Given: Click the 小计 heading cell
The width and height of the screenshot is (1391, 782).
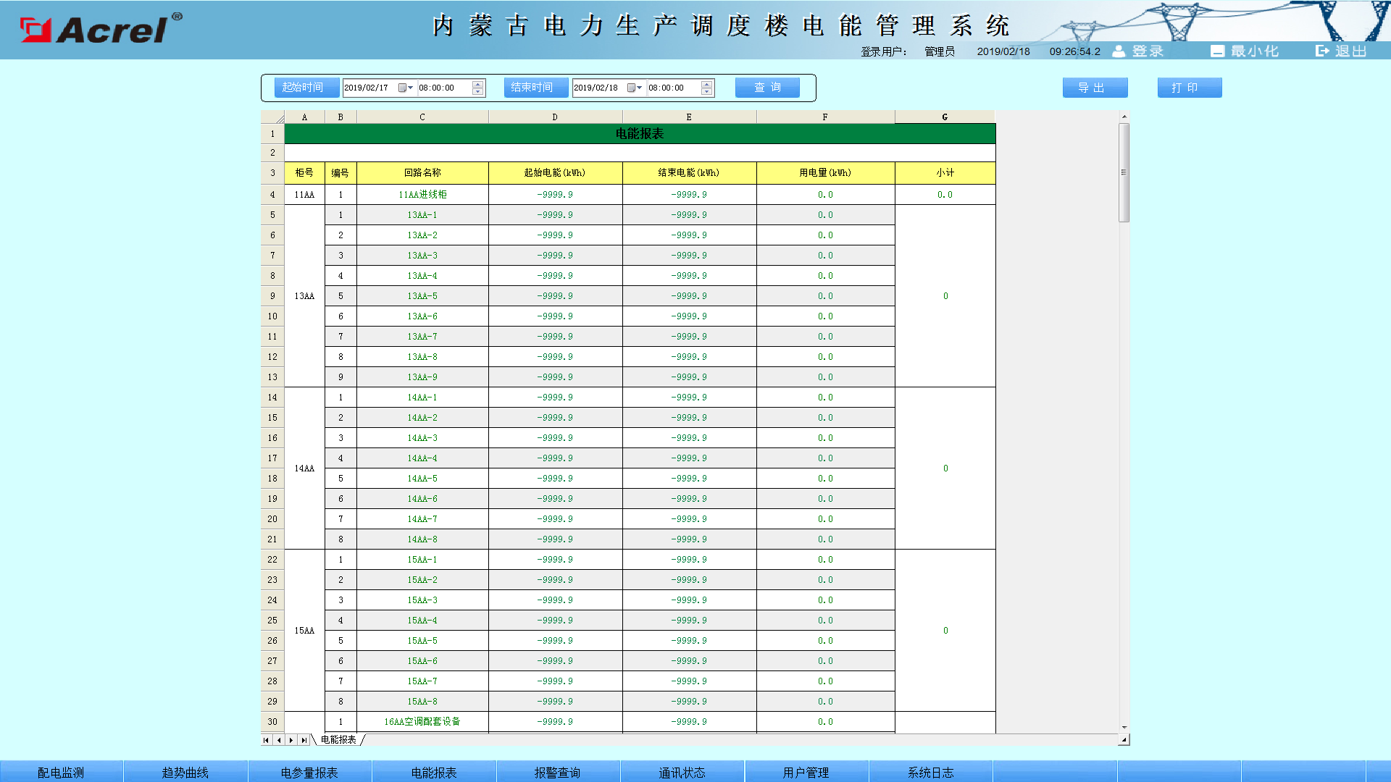Looking at the screenshot, I should (945, 173).
